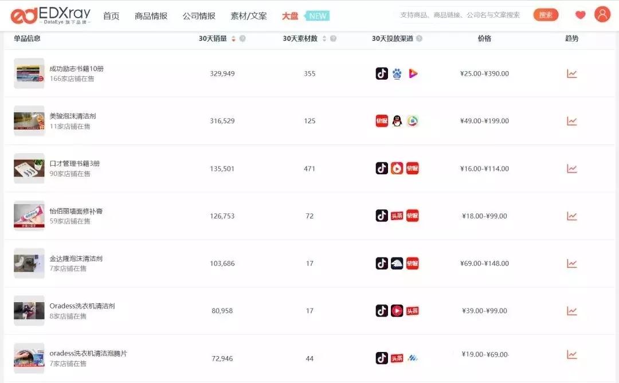Click the EDXray logo
Viewport: 619px width, 383px height.
coord(50,15)
